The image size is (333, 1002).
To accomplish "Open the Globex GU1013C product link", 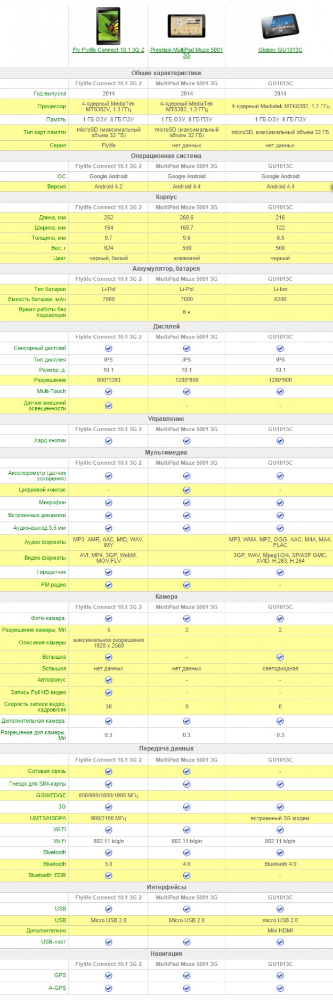I will pos(280,50).
